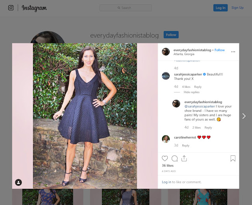
Task: Like the post with the heart icon
Action: pos(165,159)
